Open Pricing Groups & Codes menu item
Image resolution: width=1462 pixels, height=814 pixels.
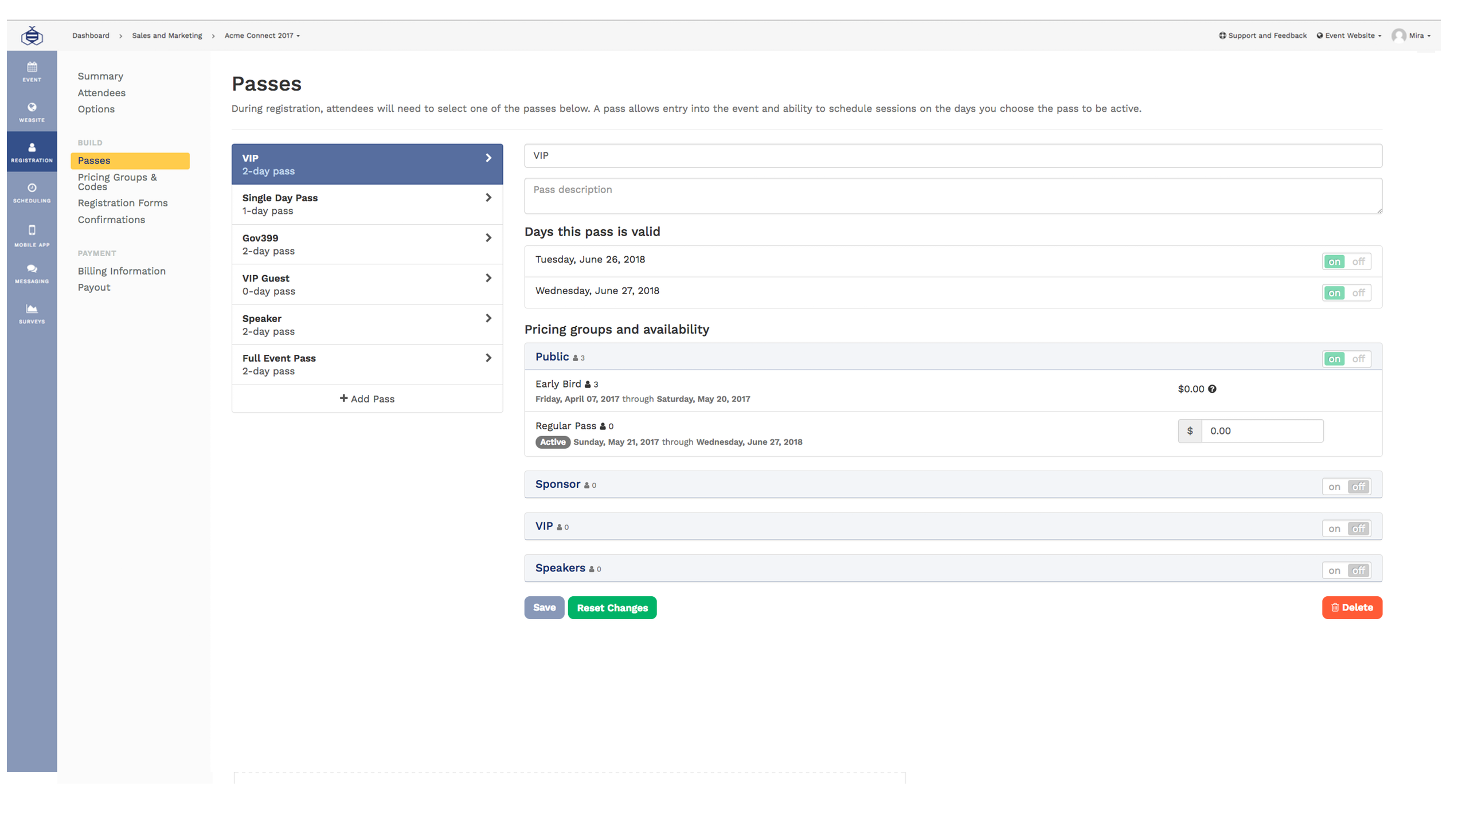117,182
